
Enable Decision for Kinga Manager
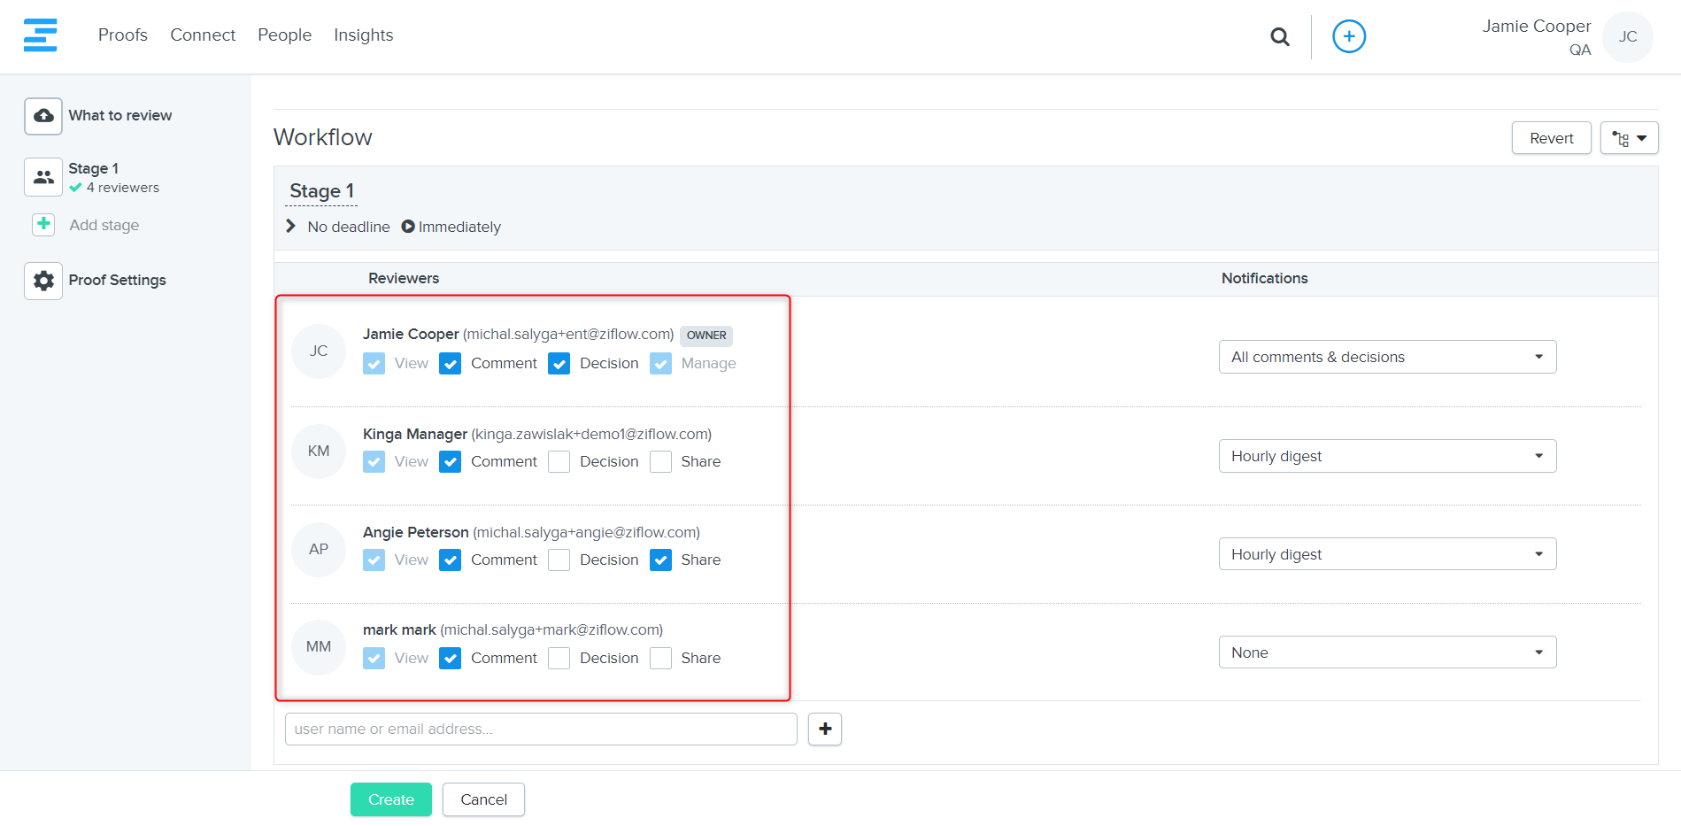tap(559, 462)
